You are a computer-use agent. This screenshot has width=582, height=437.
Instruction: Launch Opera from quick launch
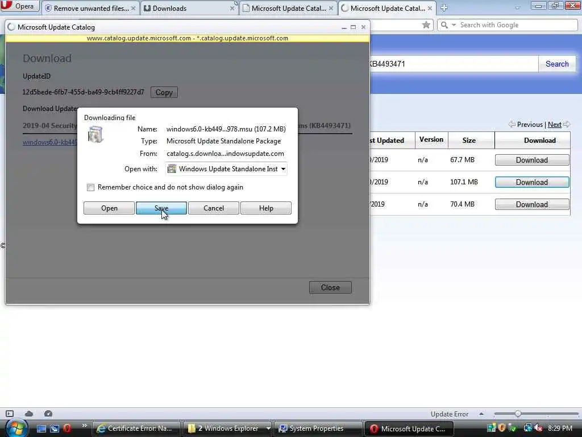[67, 428]
